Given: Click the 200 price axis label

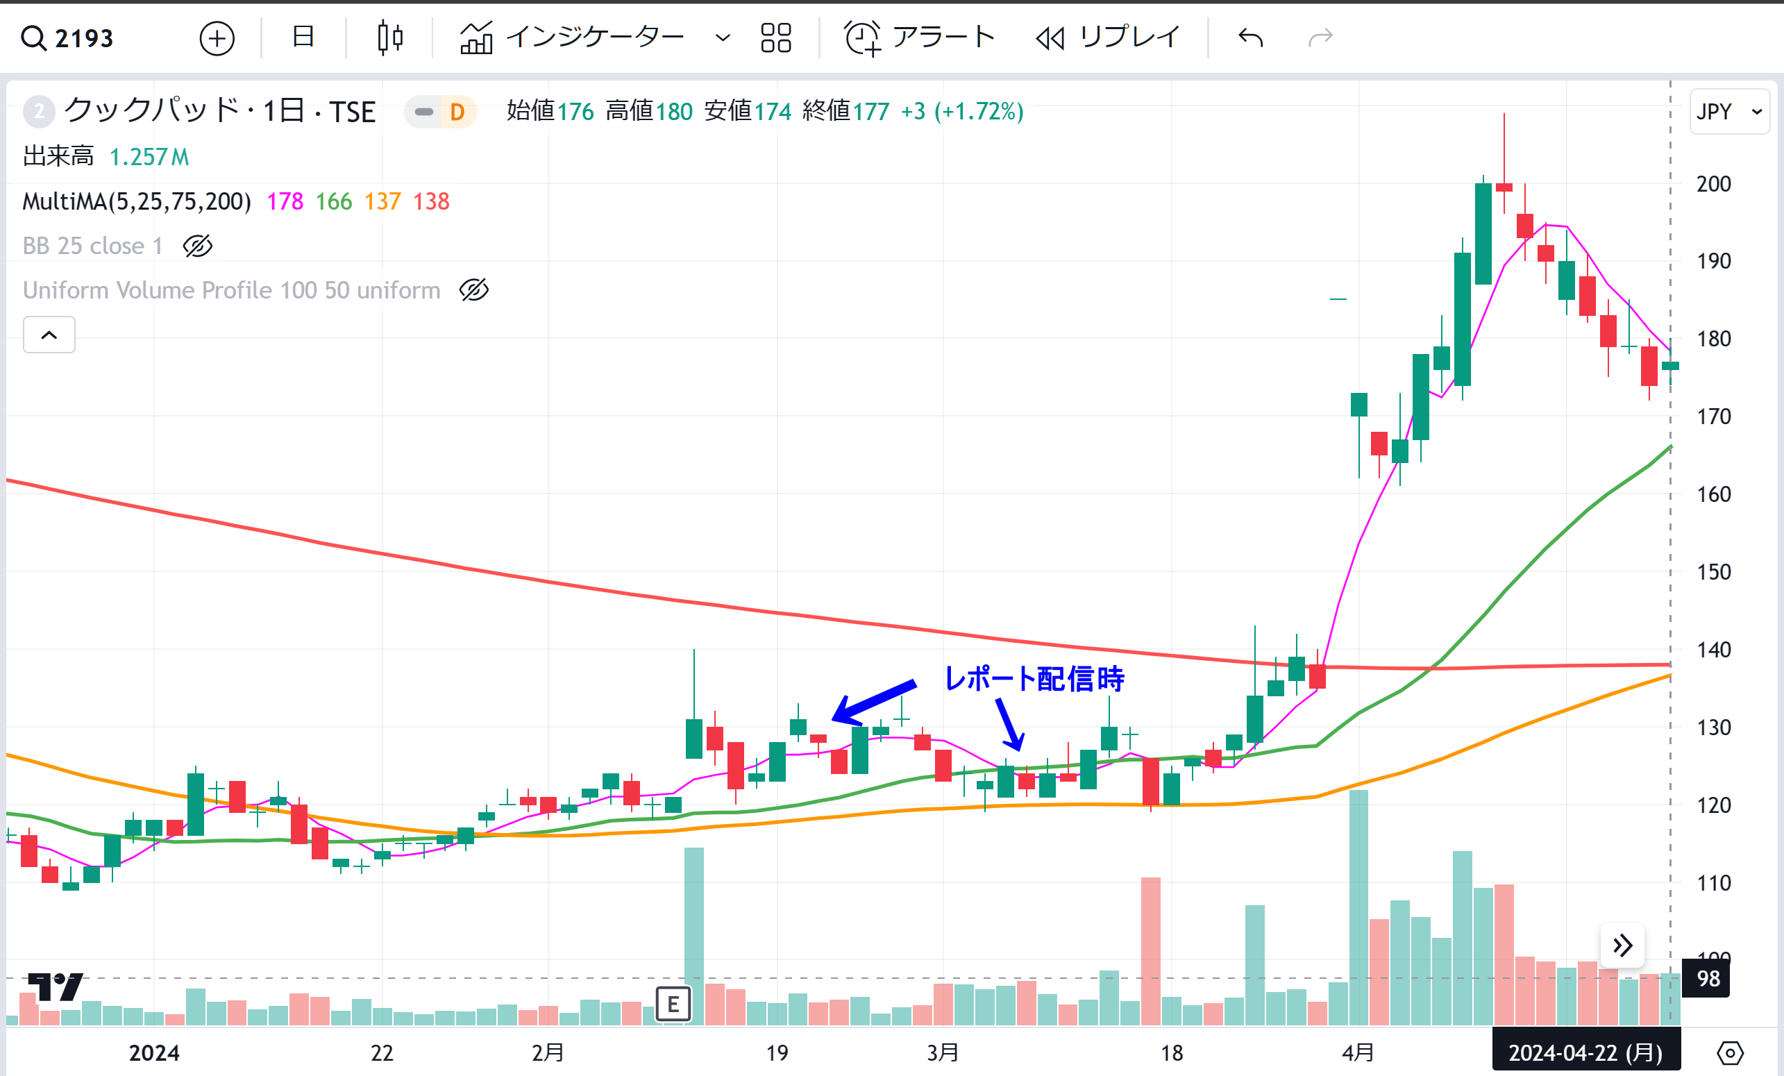Looking at the screenshot, I should click(1714, 184).
